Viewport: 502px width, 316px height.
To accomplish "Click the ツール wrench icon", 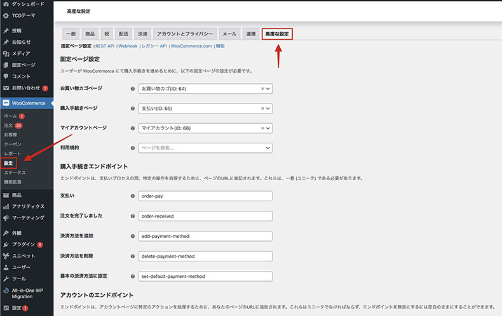I will 6,279.
